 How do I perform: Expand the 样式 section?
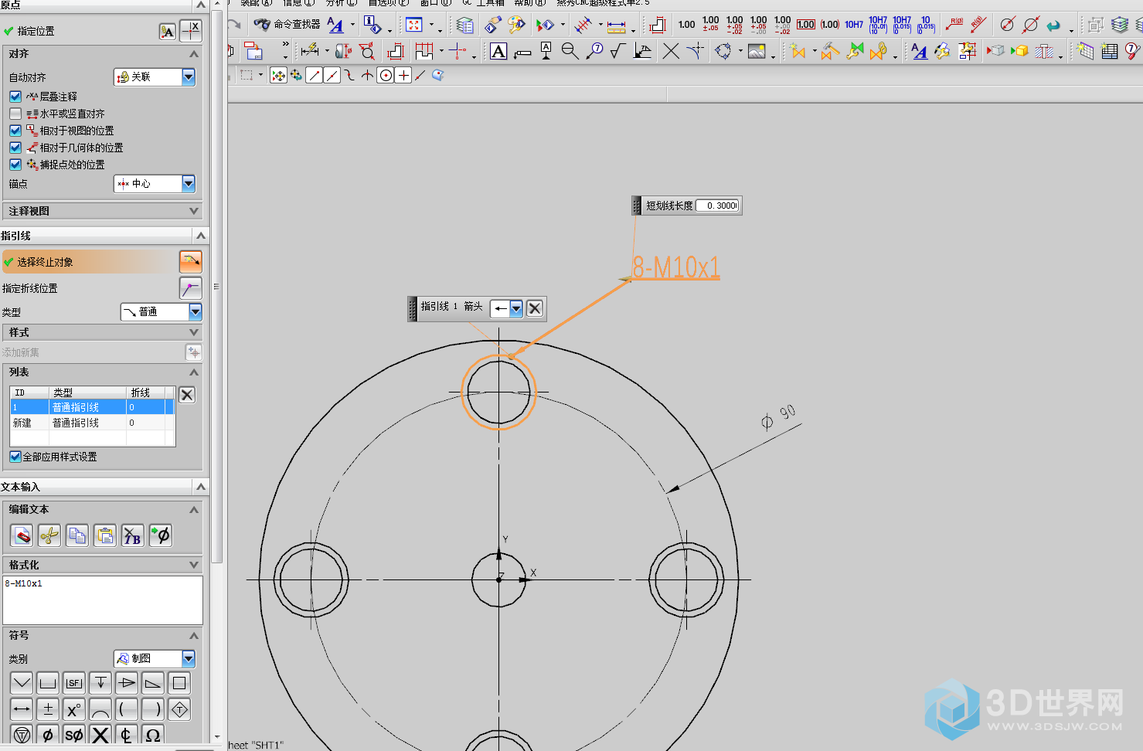point(103,332)
